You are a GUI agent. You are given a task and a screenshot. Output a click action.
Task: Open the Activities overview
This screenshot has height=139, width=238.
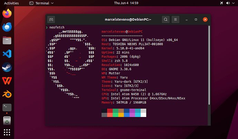point(11,3)
